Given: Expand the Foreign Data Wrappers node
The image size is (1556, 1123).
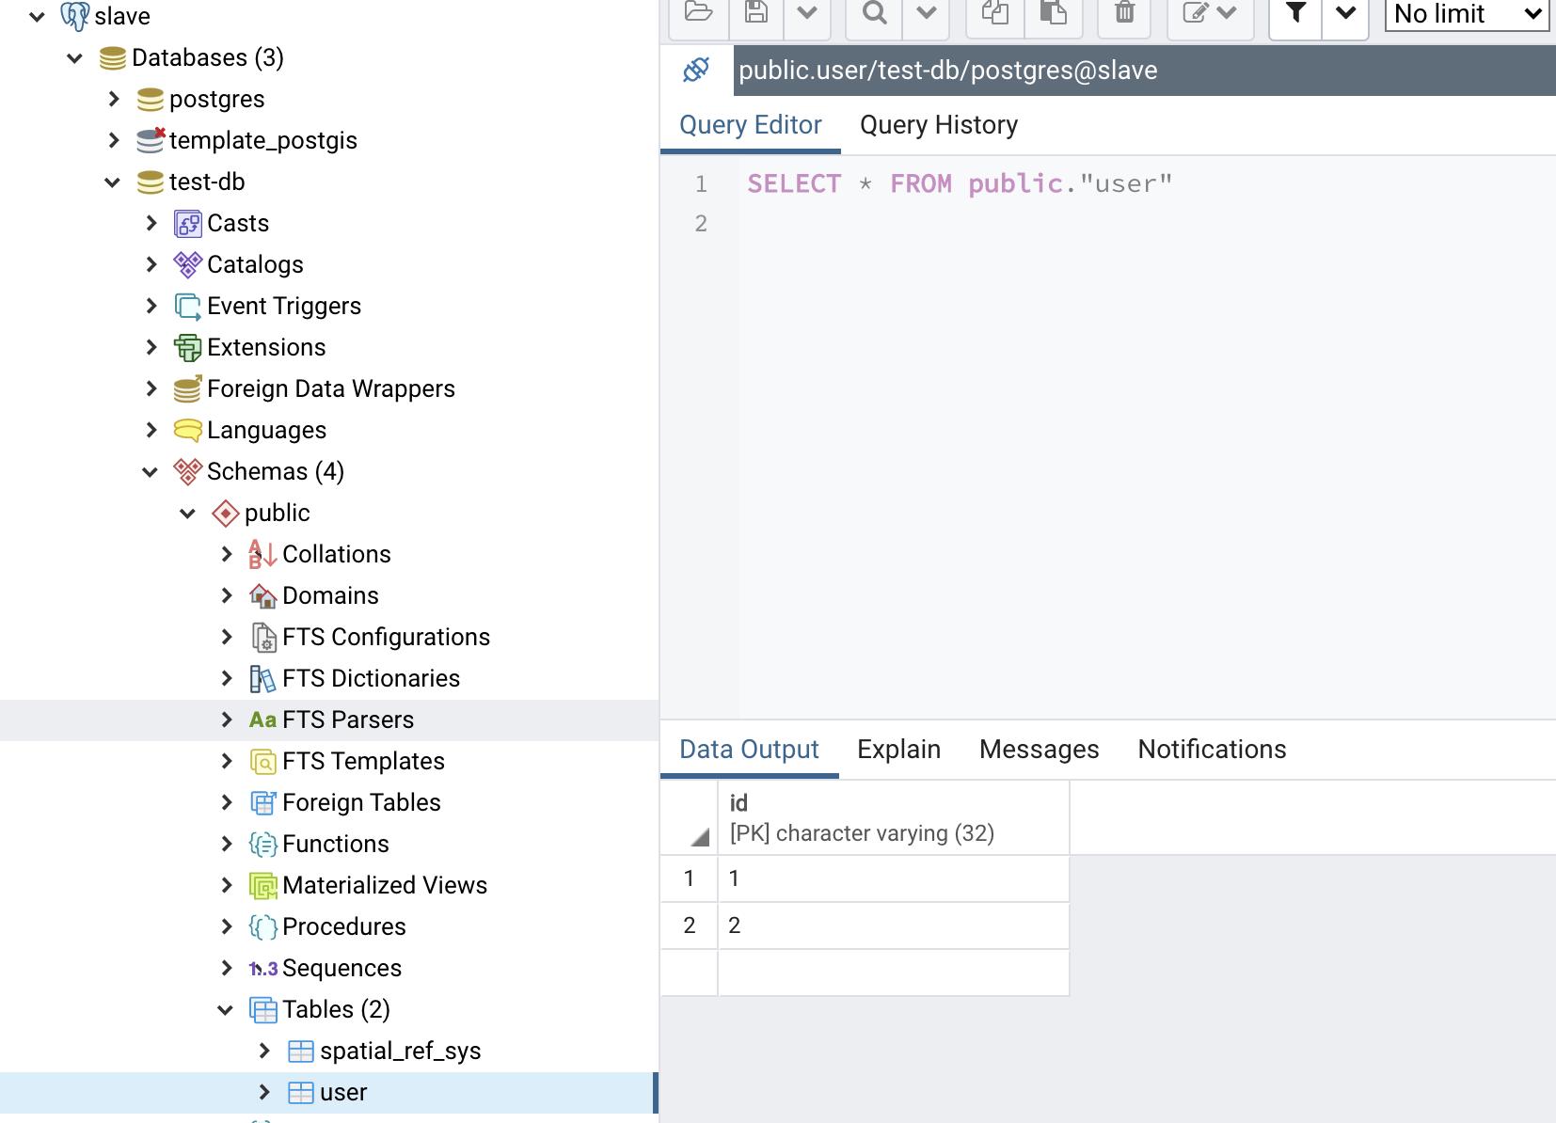Looking at the screenshot, I should pos(151,388).
